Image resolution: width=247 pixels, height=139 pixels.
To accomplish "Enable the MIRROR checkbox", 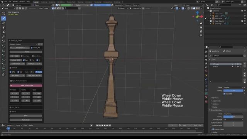I will click(10, 68).
